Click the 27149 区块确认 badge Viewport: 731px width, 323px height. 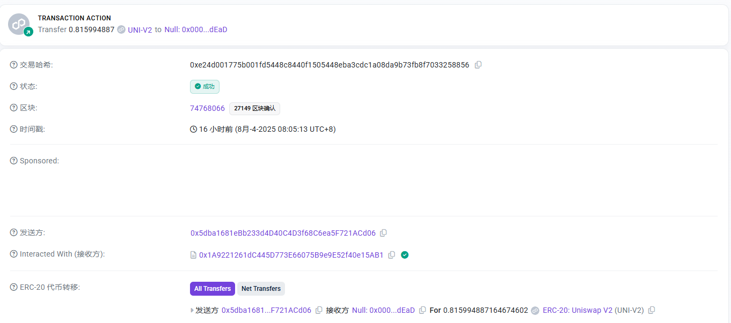point(254,108)
